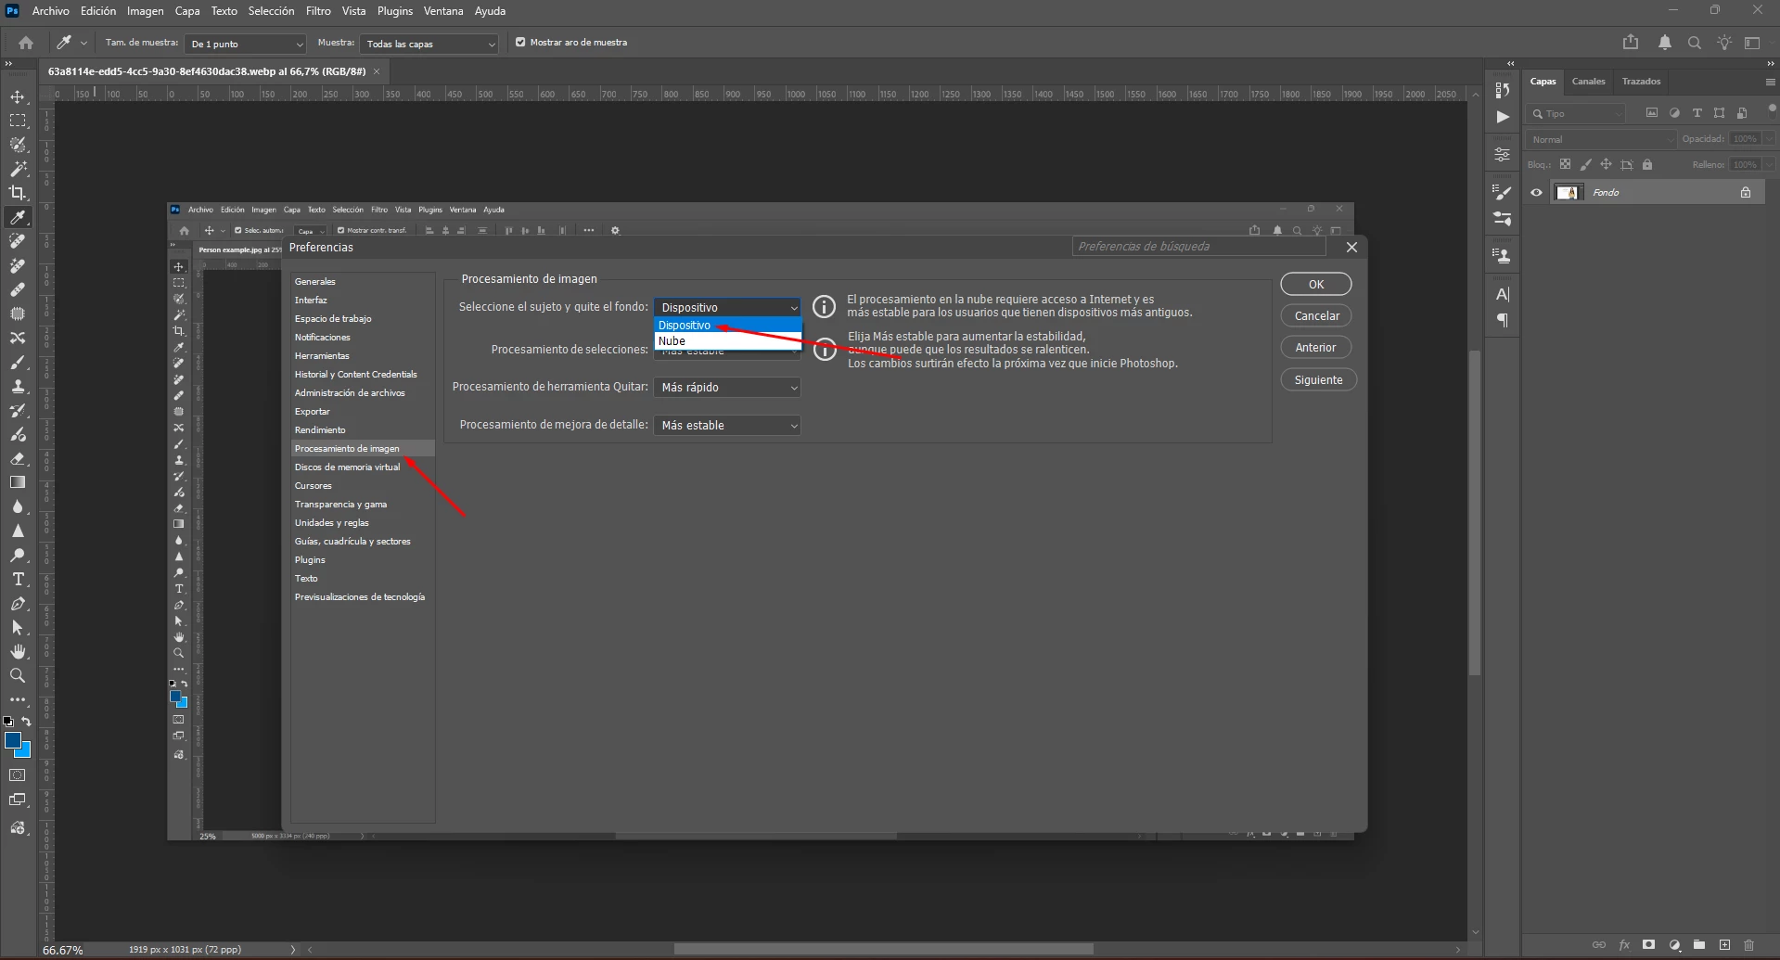Click the Fondo layer thumbnail

[x=1569, y=193]
